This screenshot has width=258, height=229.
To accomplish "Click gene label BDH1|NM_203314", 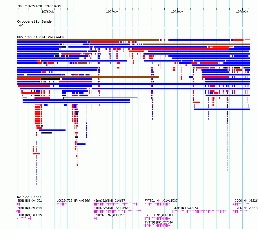I will pyautogui.click(x=30, y=208).
